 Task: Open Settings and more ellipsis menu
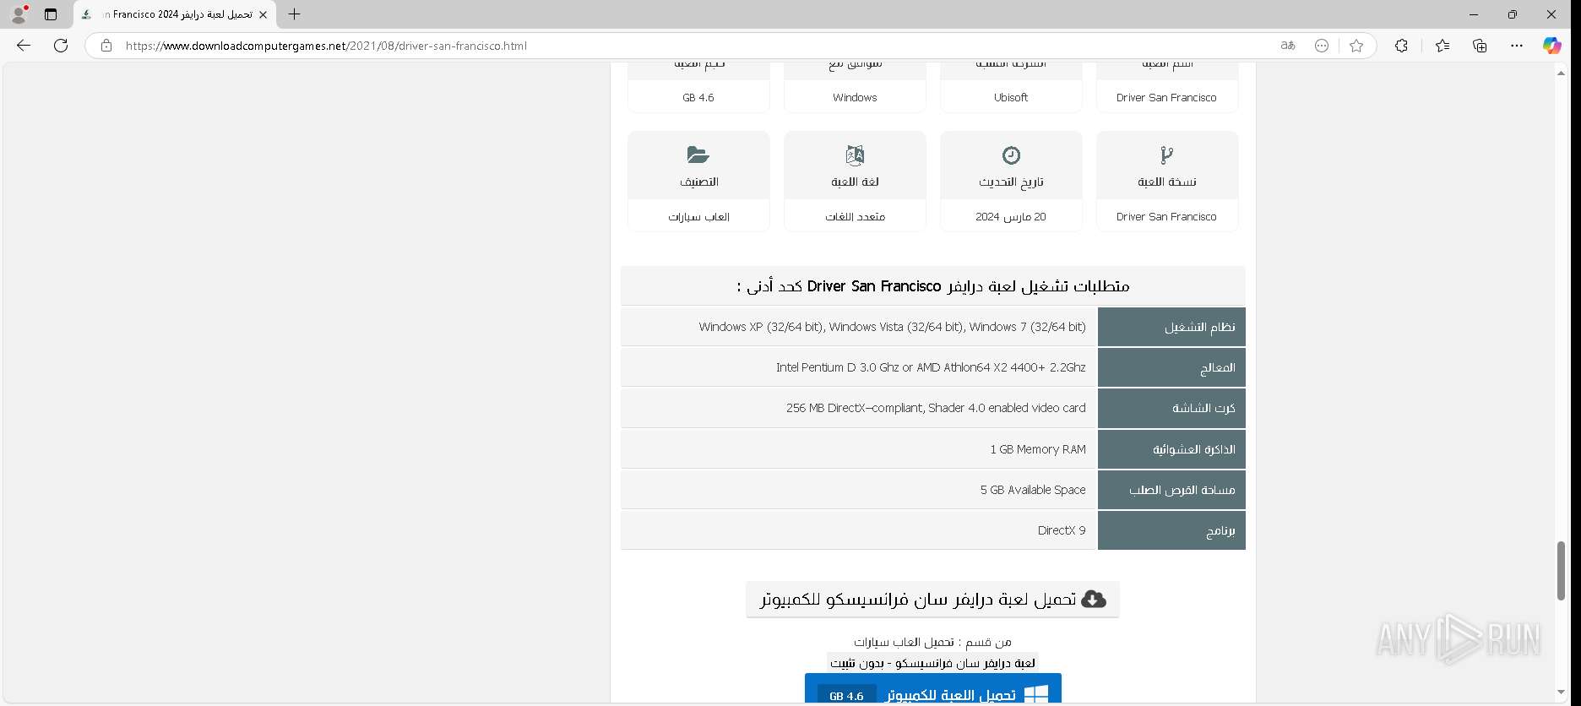(1517, 46)
